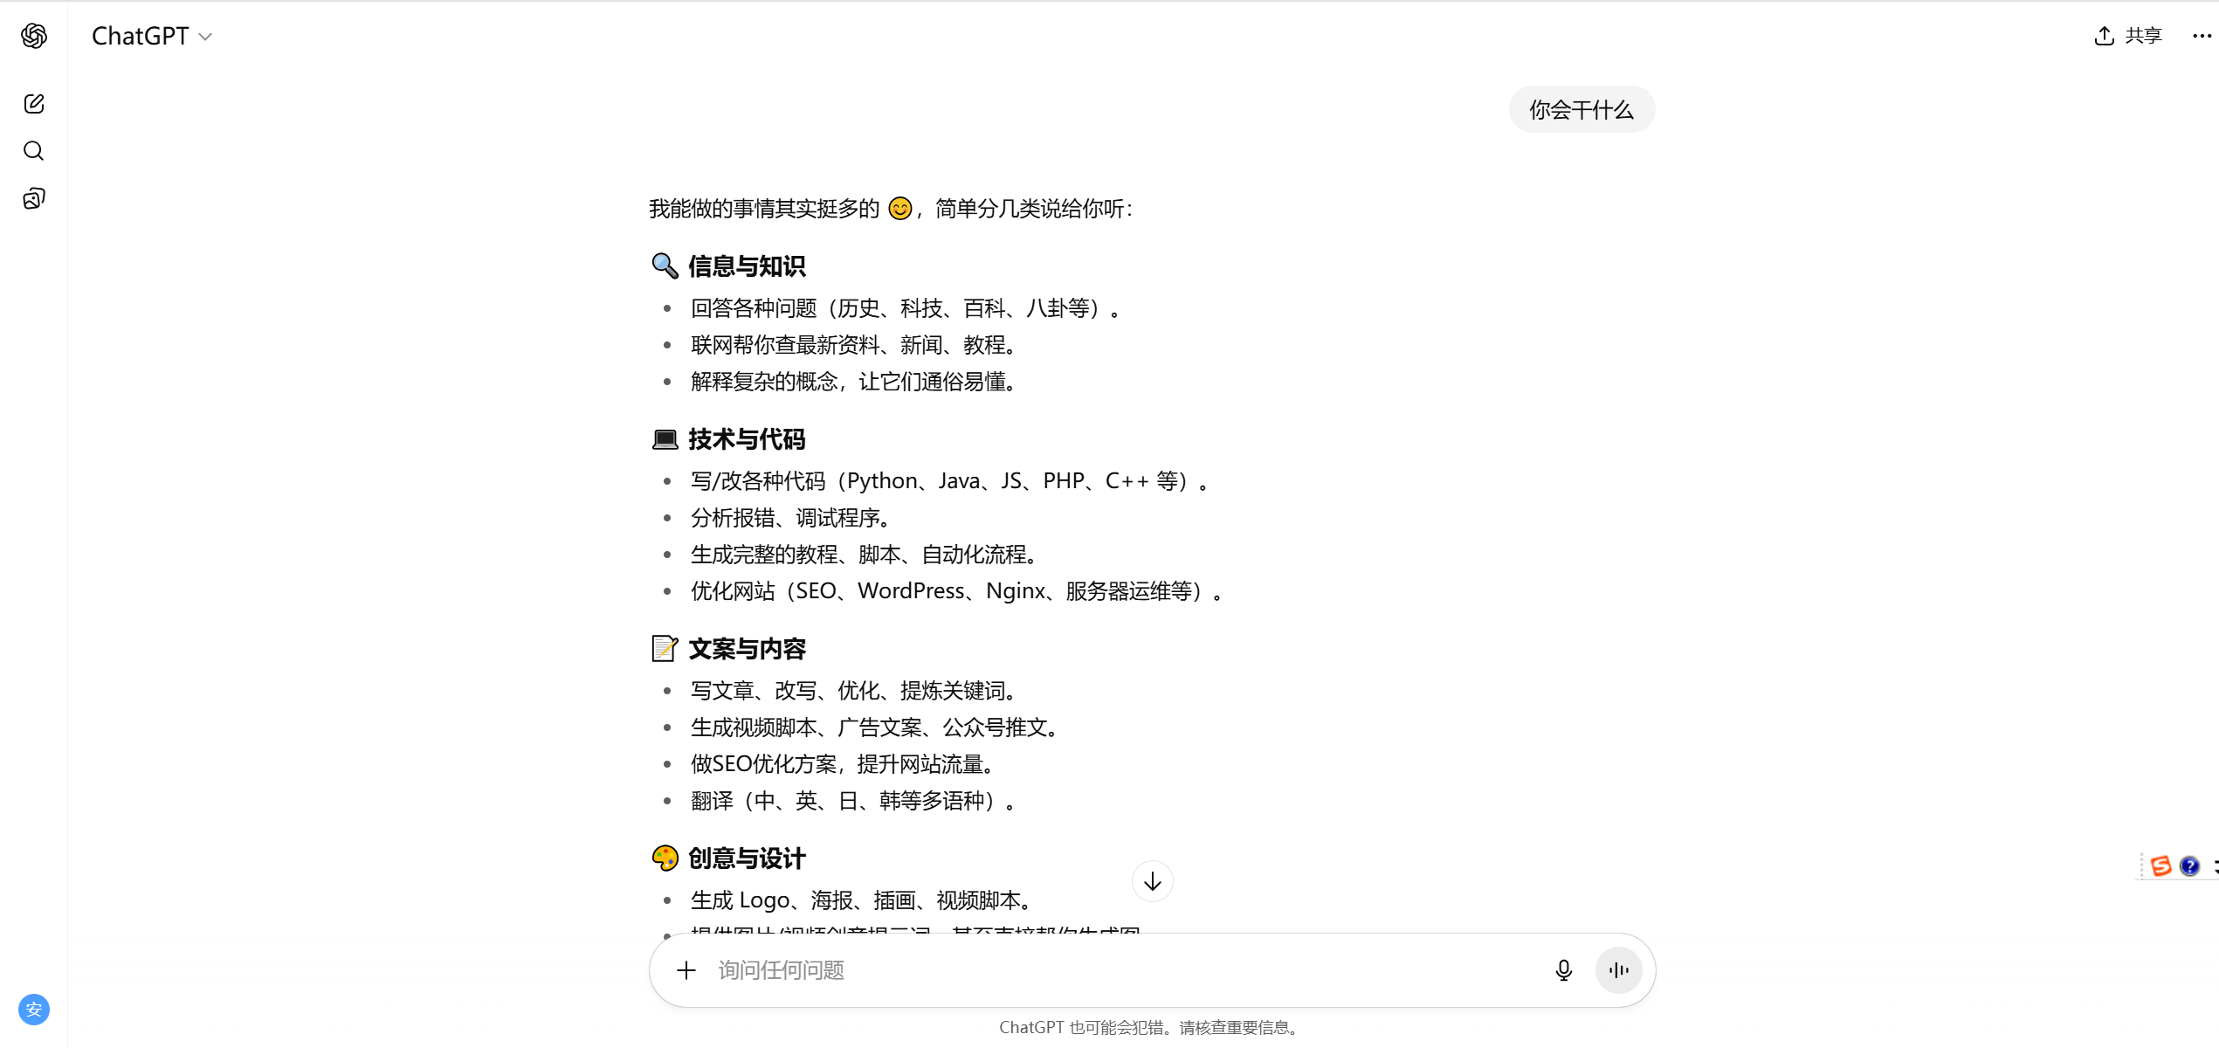
Task: Start a new chat with the pencil icon
Action: 34,104
